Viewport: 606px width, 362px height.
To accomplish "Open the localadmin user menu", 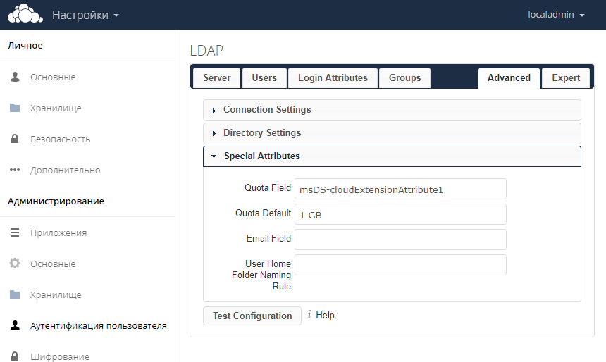I will coord(556,15).
